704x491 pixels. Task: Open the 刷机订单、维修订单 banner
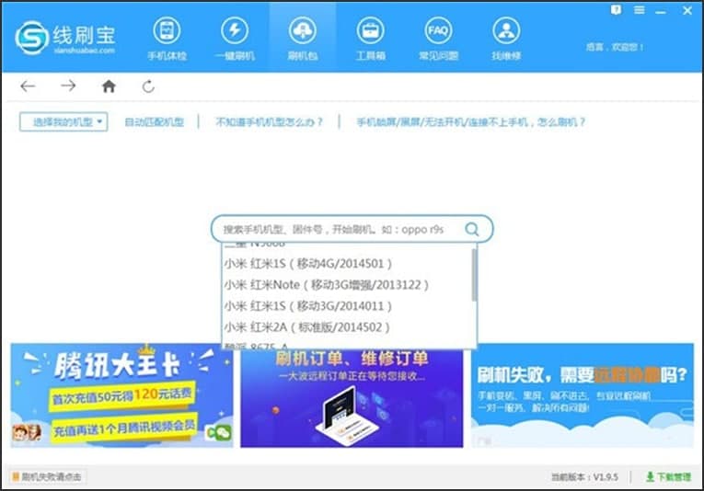click(352, 398)
